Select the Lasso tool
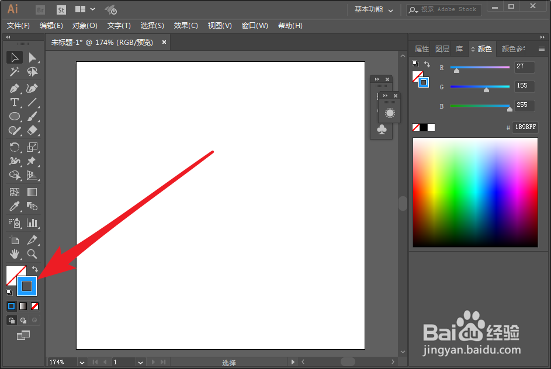Viewport: 551px width, 369px height. [32, 72]
